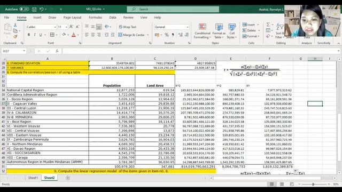Click the Fill Color bucket icon
This screenshot has height=192, width=342.
[x=64, y=35]
